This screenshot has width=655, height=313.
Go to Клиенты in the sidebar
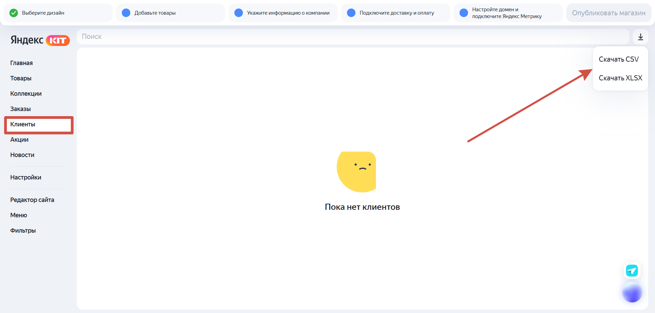pyautogui.click(x=23, y=124)
